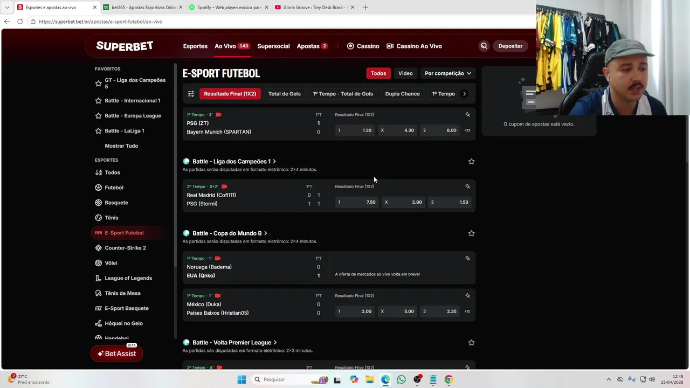
Task: Select Tênis in sports sidebar
Action: tap(111, 218)
